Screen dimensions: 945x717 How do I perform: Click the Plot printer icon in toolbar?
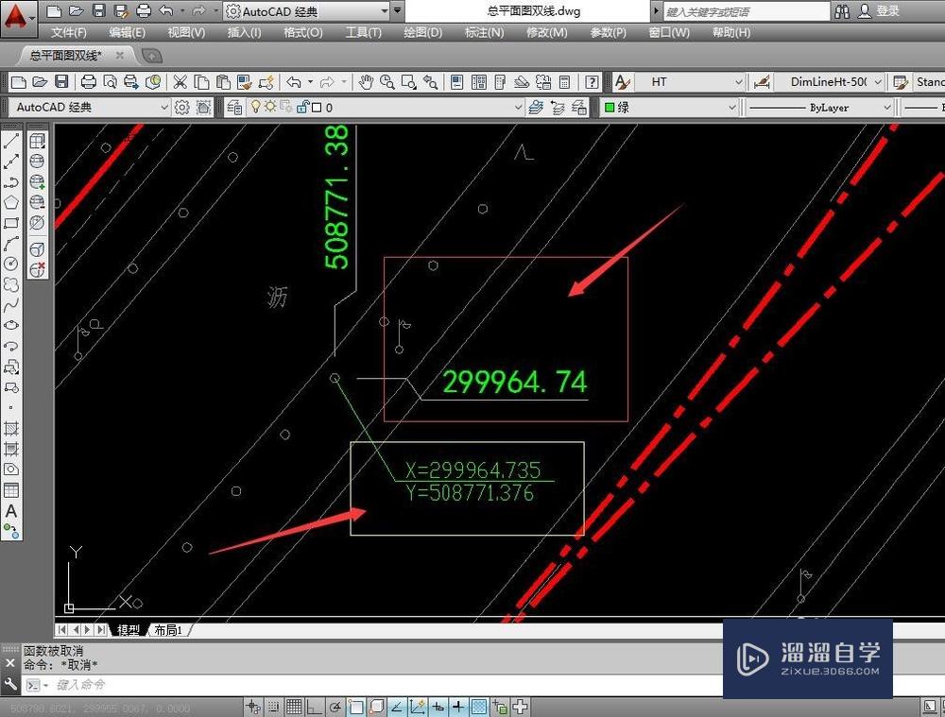(x=89, y=81)
